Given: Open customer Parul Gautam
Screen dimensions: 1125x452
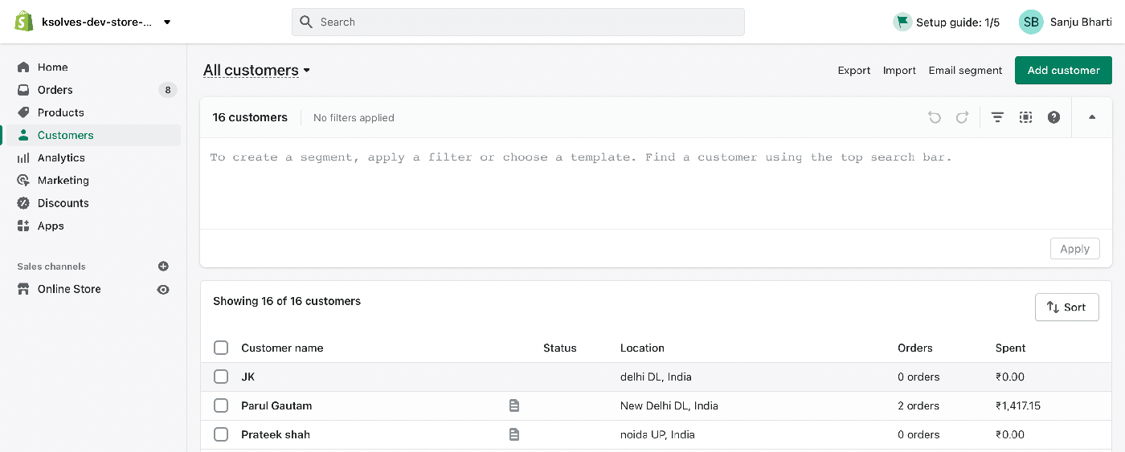Looking at the screenshot, I should (x=276, y=405).
